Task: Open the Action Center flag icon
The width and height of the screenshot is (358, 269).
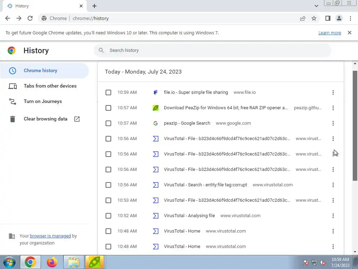Action: pyautogui.click(x=306, y=262)
